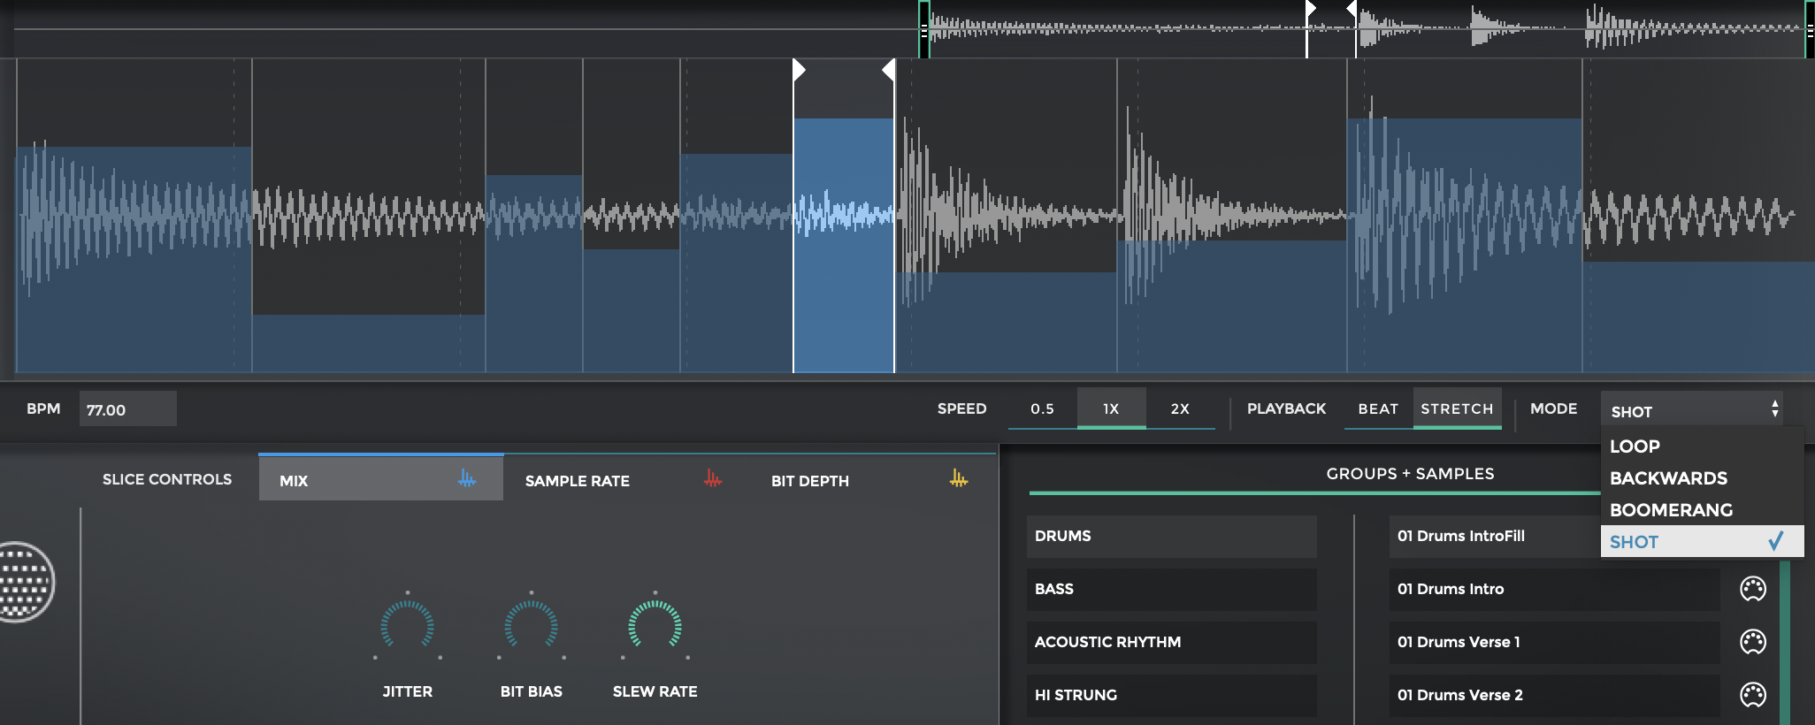
Task: Select the ACOUSTIC RHYTHM group
Action: click(1171, 642)
